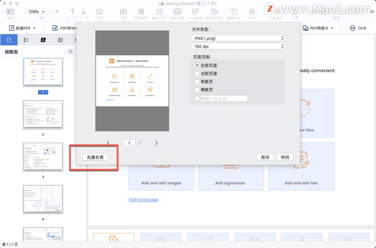Click the OCR button in secondary toolbar
This screenshot has height=248, width=376.
(x=358, y=28)
